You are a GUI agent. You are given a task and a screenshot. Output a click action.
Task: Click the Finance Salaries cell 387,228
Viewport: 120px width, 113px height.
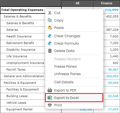[112, 30]
